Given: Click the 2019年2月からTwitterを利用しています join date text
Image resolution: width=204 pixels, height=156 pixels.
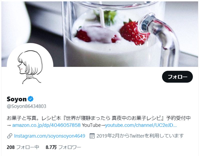Looking at the screenshot, I should 140,136.
